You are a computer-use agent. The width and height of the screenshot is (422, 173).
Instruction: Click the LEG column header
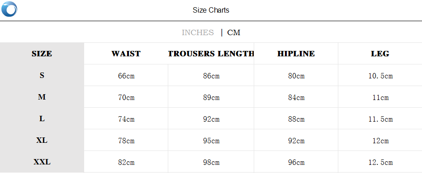click(x=380, y=54)
